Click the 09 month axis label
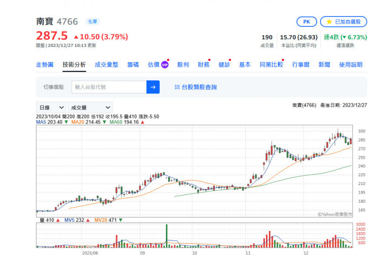This screenshot has height=264, width=376. point(142,253)
